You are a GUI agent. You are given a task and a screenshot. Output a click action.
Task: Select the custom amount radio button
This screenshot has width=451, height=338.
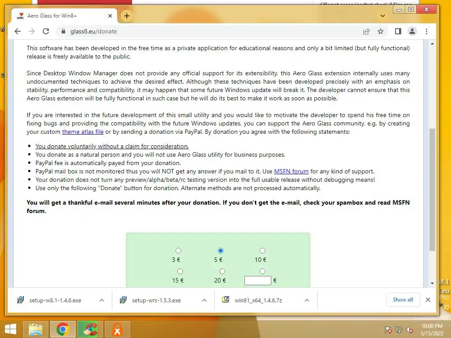coord(262,271)
